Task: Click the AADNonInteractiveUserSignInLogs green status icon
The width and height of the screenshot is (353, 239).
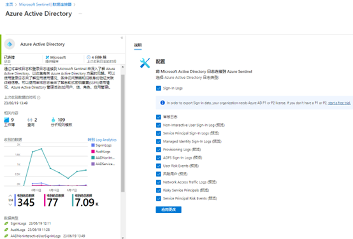Action: click(x=6, y=236)
